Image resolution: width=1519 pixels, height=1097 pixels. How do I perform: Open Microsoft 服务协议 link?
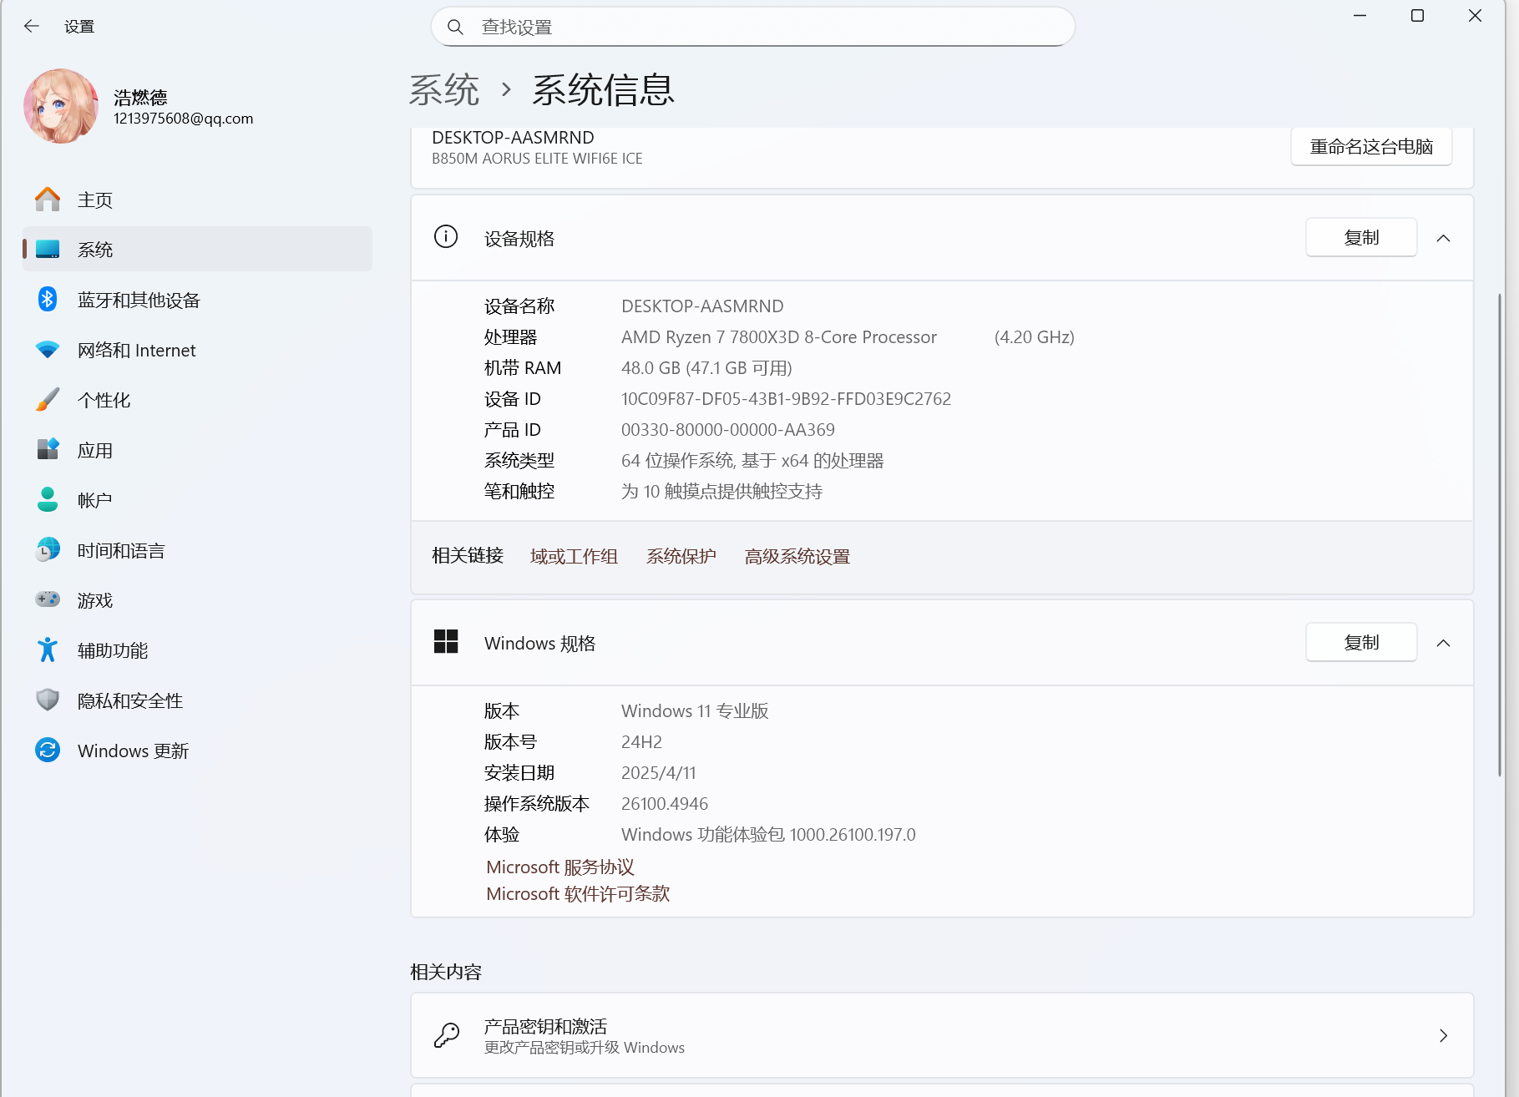[560, 867]
